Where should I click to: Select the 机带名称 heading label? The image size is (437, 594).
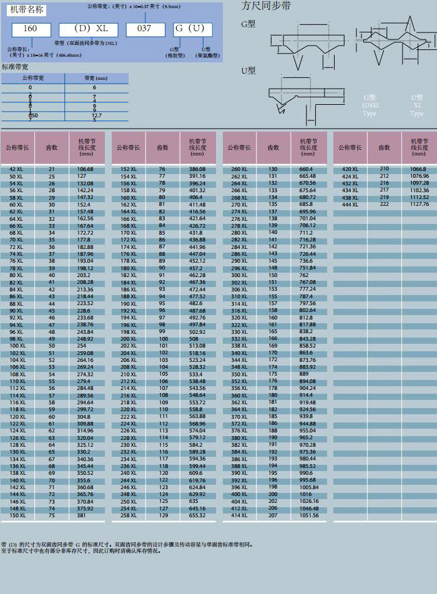(x=27, y=9)
